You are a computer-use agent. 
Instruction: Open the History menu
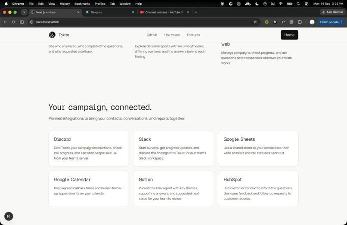click(x=65, y=3)
